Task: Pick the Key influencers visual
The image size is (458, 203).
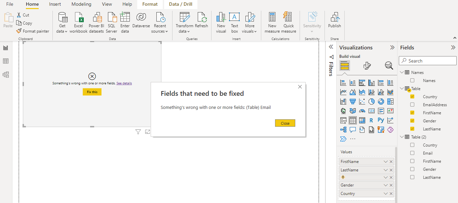Action: point(390,120)
